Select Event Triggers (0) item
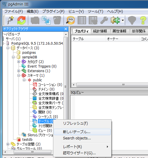Image resolution: width=148 pixels, height=158 pixels. point(42,66)
